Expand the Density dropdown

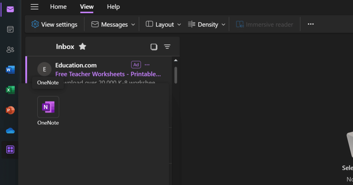click(207, 24)
